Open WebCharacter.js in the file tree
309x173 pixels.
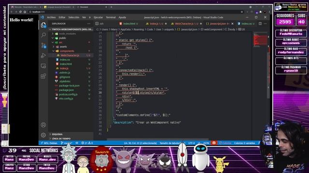click(x=70, y=55)
